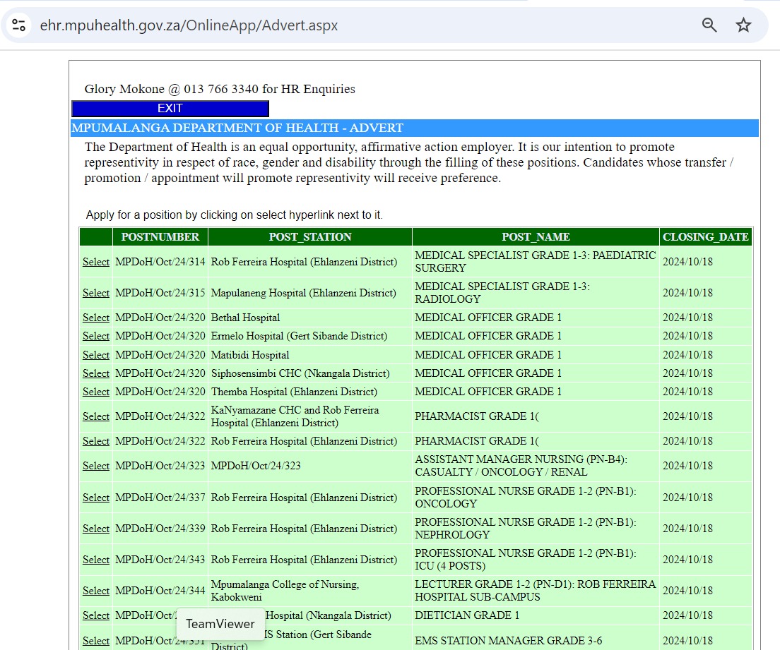Select the Paediatric Surgery specialist post

click(96, 262)
